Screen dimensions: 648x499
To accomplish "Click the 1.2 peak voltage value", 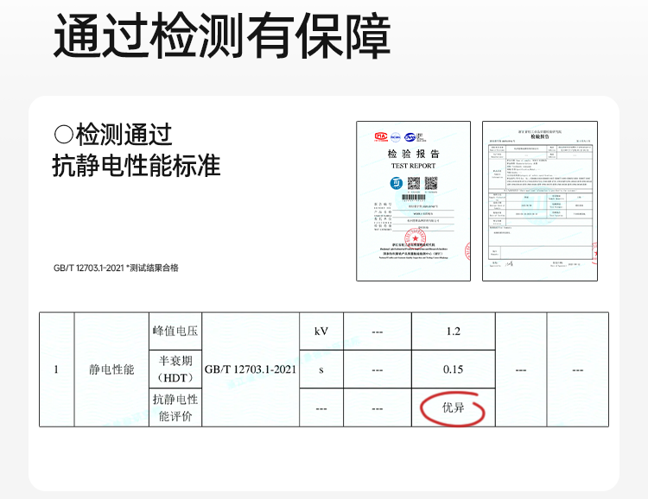I will point(453,332).
